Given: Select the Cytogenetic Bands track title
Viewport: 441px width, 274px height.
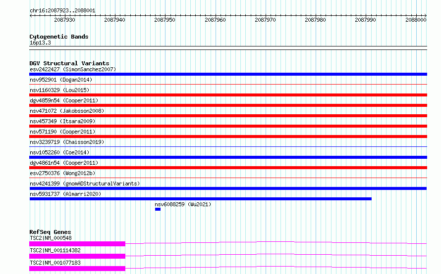Looking at the screenshot, I should pyautogui.click(x=59, y=37).
